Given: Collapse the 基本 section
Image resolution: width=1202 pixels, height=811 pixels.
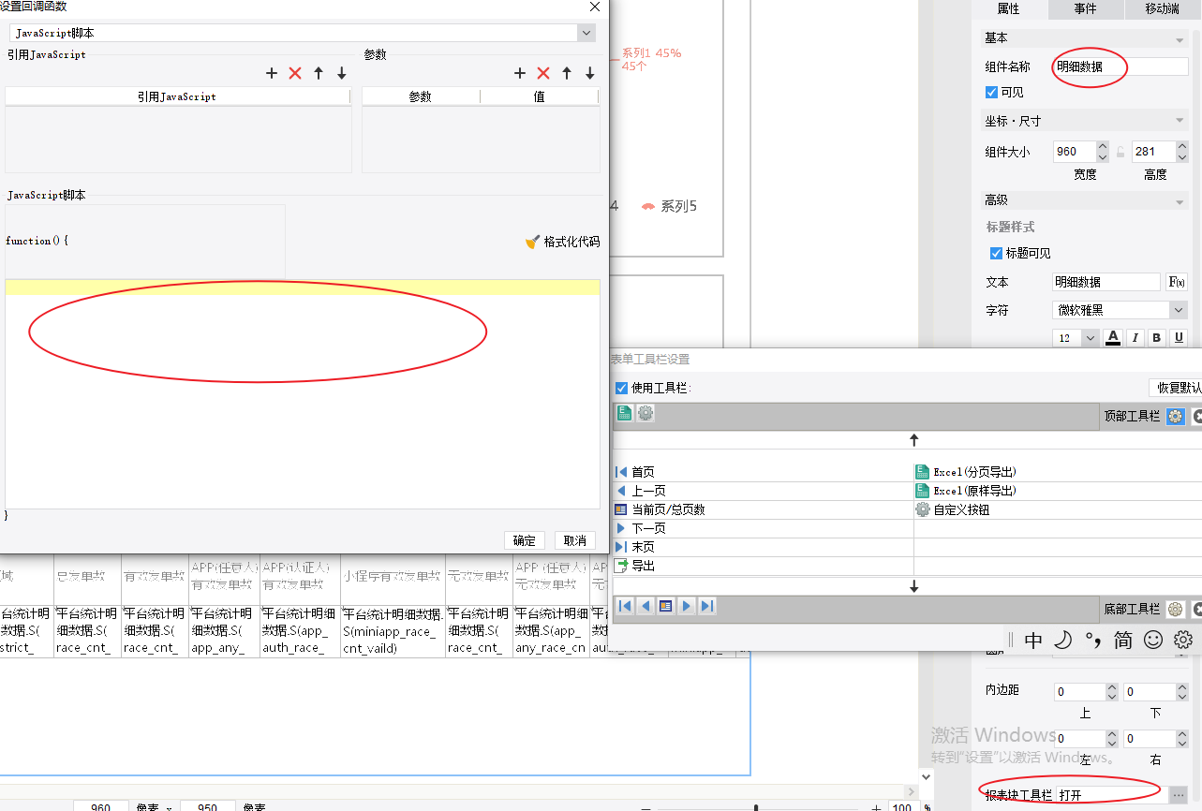Looking at the screenshot, I should coord(1180,39).
